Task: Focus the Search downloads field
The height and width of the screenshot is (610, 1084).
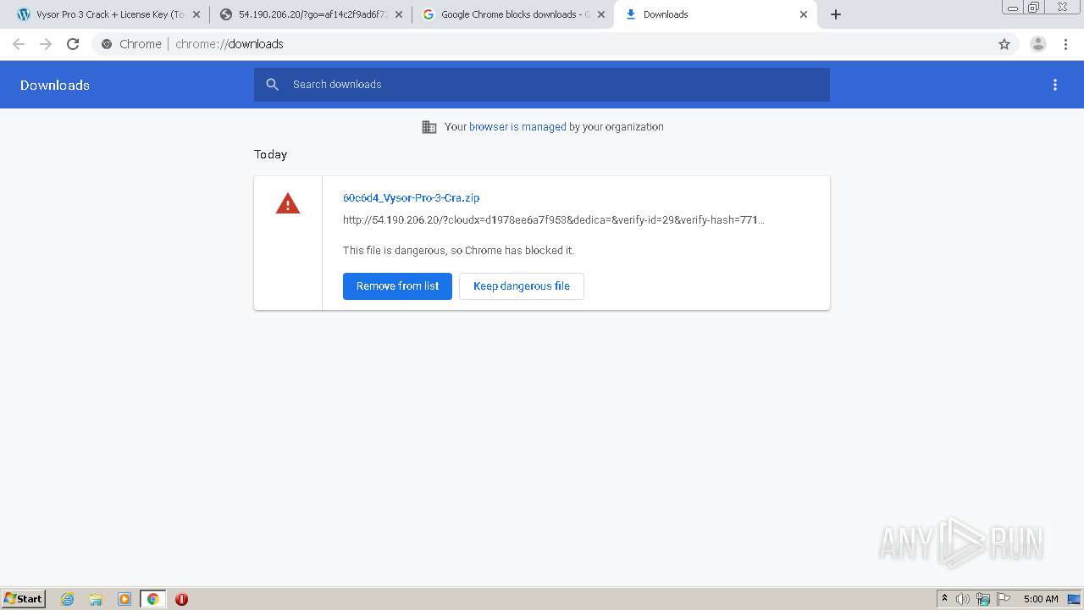Action: pos(542,85)
